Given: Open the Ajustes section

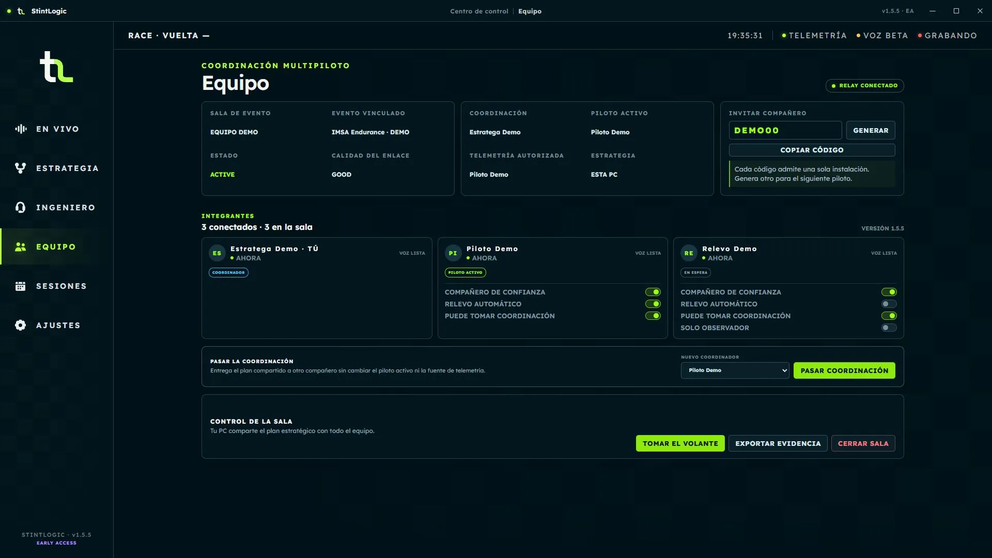Looking at the screenshot, I should [x=57, y=326].
